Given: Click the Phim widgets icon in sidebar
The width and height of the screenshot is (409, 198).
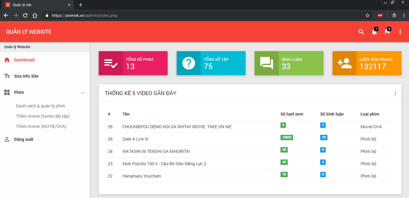Looking at the screenshot, I should point(7,92).
